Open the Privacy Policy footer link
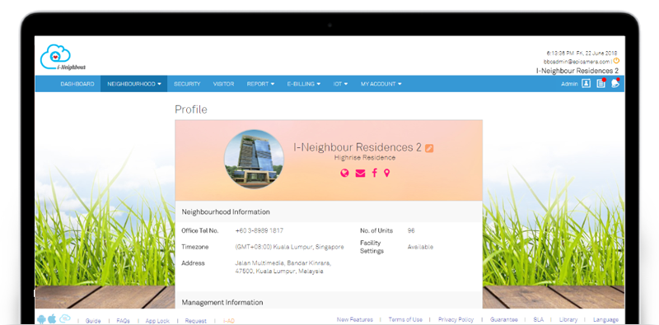Image resolution: width=659 pixels, height=325 pixels. (x=456, y=319)
